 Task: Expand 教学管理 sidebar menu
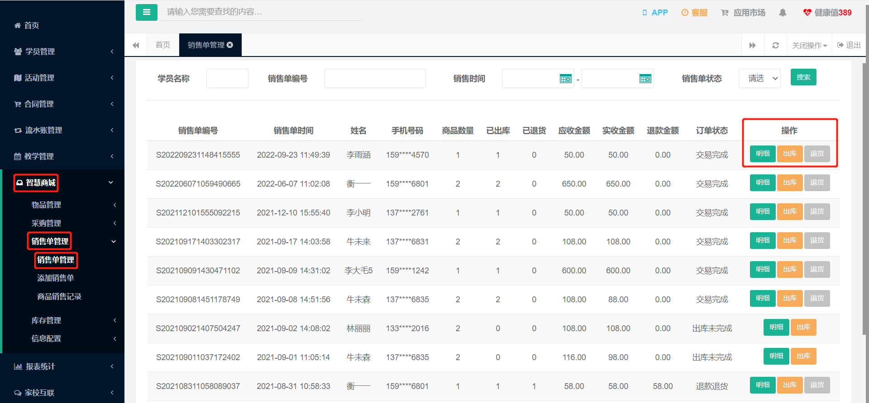62,156
